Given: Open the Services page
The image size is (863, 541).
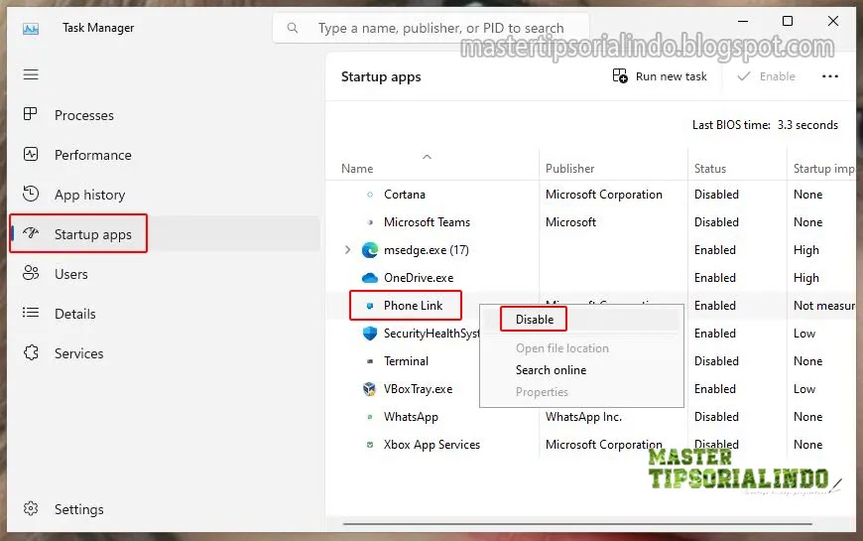Looking at the screenshot, I should [x=78, y=353].
